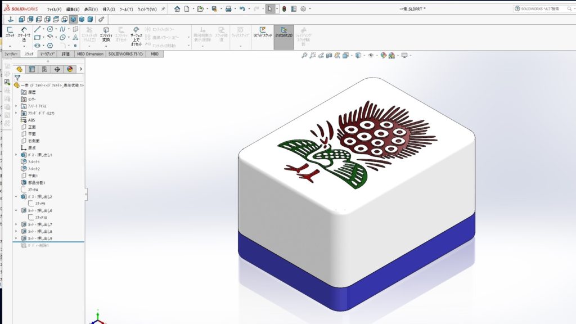Open the PropertyManager panel tab
The height and width of the screenshot is (324, 576).
coord(32,69)
